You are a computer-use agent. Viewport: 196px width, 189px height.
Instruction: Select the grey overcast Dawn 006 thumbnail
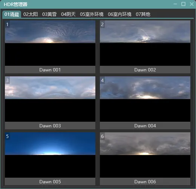point(145,155)
